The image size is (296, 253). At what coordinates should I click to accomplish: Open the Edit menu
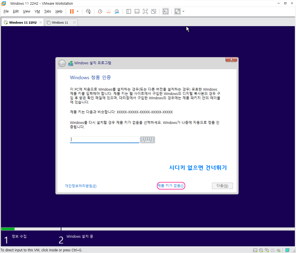coord(16,11)
